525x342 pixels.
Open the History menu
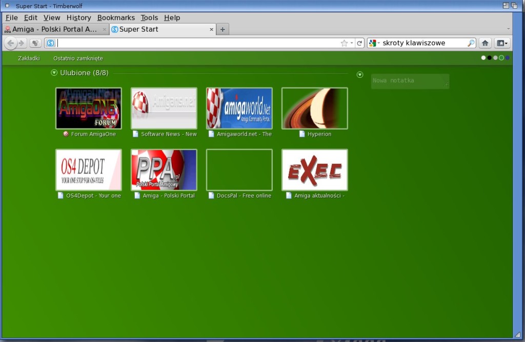click(78, 18)
